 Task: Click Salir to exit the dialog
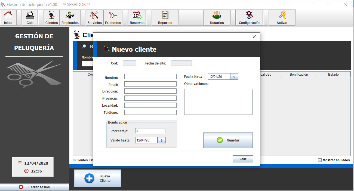click(x=243, y=159)
